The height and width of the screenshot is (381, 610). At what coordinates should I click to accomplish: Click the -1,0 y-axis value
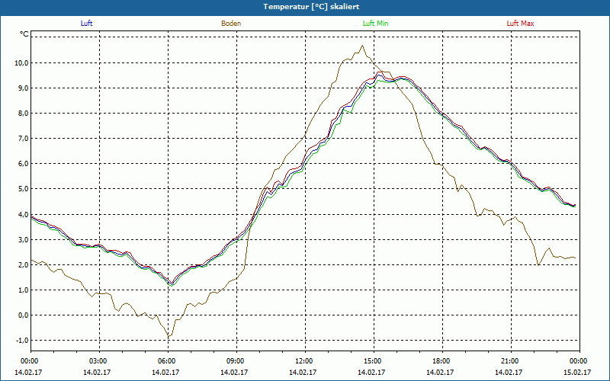tap(22, 341)
